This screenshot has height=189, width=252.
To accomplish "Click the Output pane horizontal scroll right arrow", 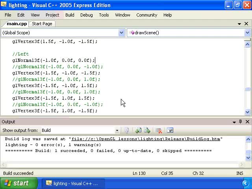I will point(241,164).
